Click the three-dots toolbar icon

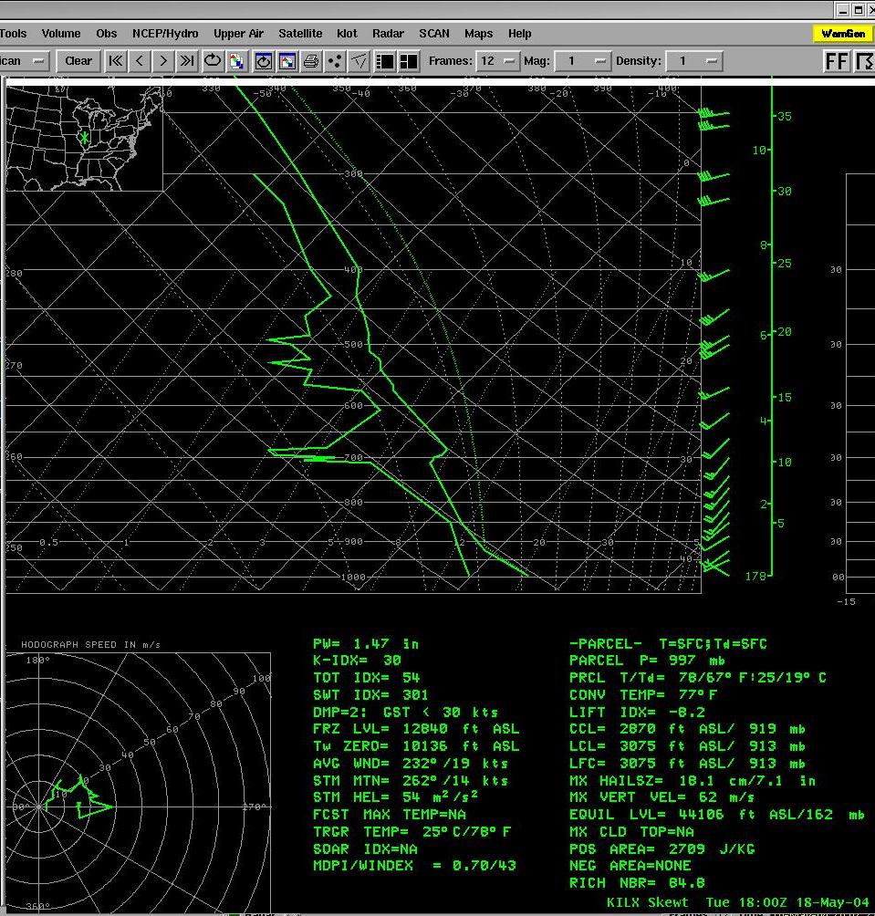click(335, 61)
